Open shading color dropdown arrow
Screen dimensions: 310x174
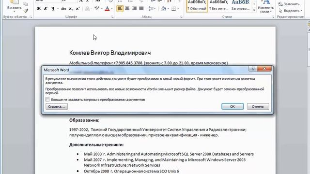click(168, 9)
